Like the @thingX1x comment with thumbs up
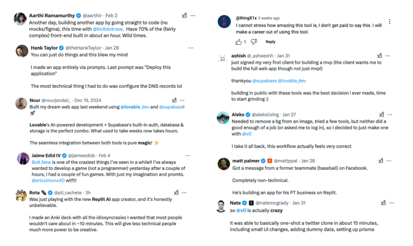 239,42
